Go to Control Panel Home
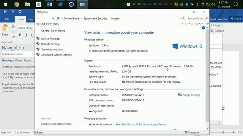This screenshot has height=136, width=243. pyautogui.click(x=53, y=31)
